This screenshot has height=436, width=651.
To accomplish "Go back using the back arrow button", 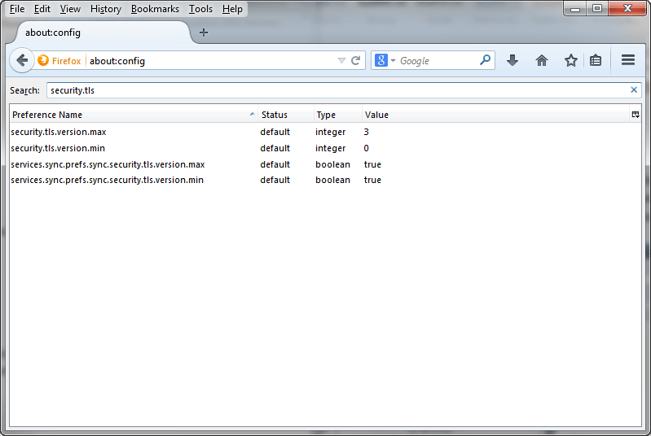I will click(22, 60).
